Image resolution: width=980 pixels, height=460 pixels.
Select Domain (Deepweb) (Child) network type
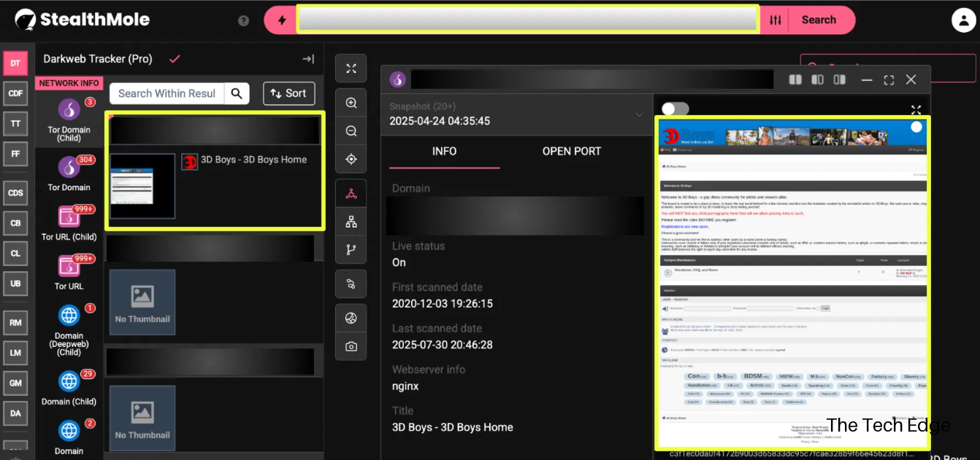point(69,330)
